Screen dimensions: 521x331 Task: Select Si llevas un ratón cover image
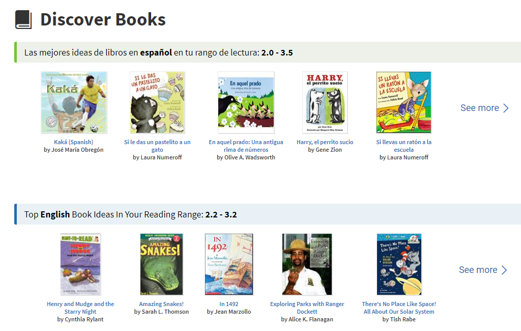pyautogui.click(x=403, y=102)
